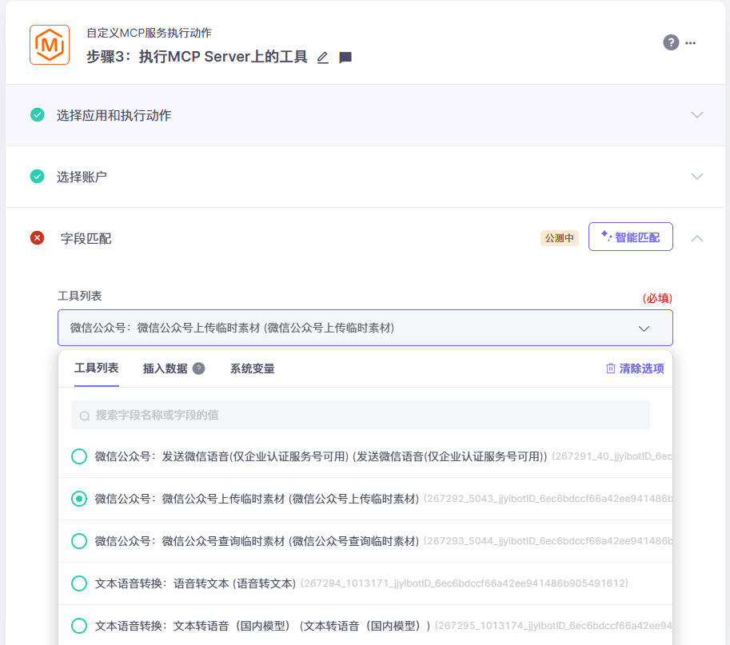Switch to the 系统变量 tab
This screenshot has width=730, height=645.
(x=253, y=368)
